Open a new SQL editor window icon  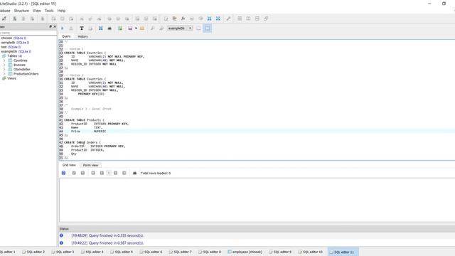166,18
